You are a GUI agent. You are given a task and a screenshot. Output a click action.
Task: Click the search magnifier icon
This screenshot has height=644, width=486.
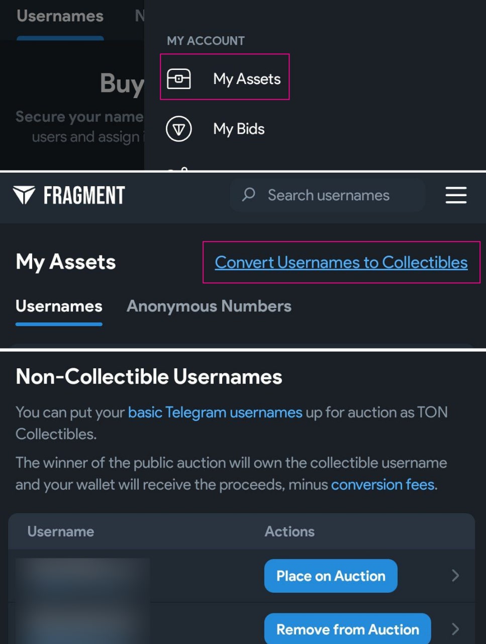(249, 195)
